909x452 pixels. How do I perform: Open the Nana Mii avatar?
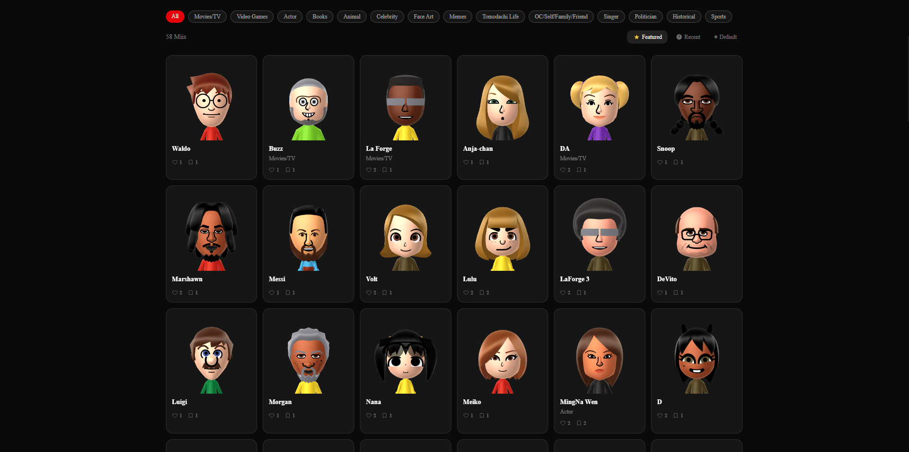[405, 361]
